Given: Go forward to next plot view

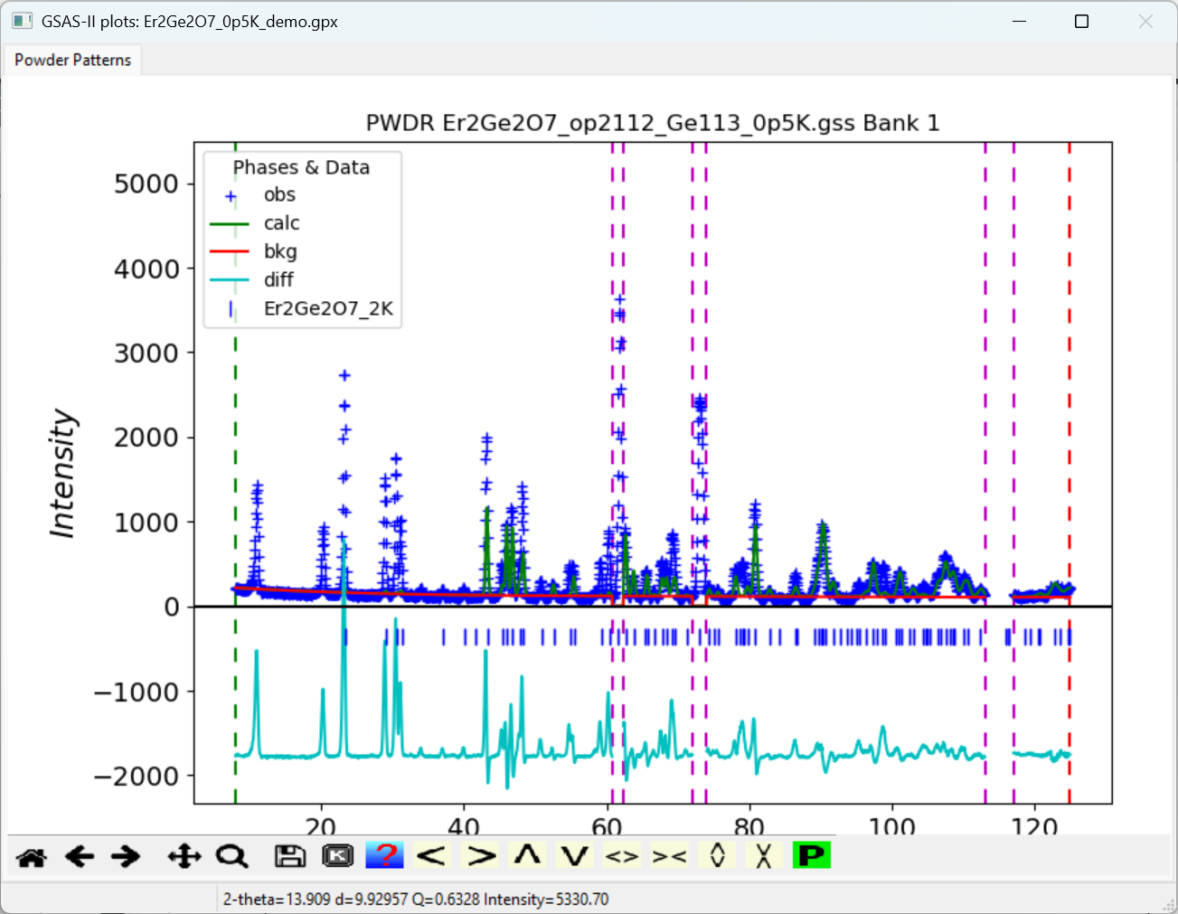Looking at the screenshot, I should 126,856.
